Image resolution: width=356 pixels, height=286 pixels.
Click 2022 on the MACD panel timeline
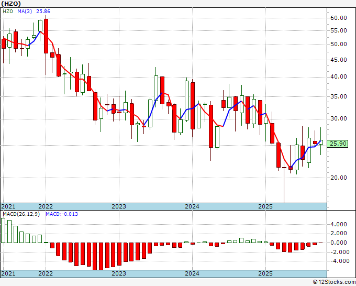46,273
